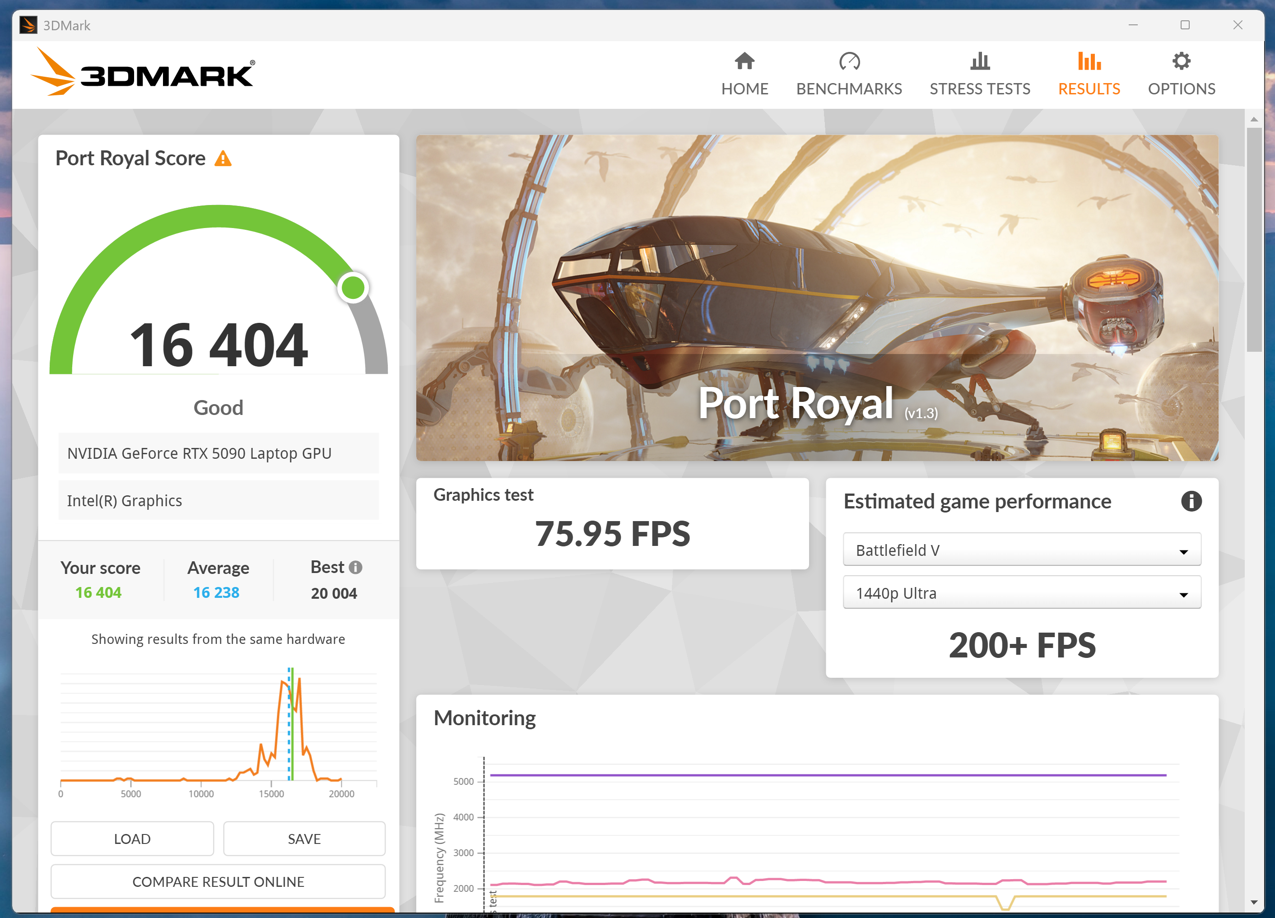The height and width of the screenshot is (918, 1275).
Task: Click the Benchmarks gauge icon
Action: [x=849, y=61]
